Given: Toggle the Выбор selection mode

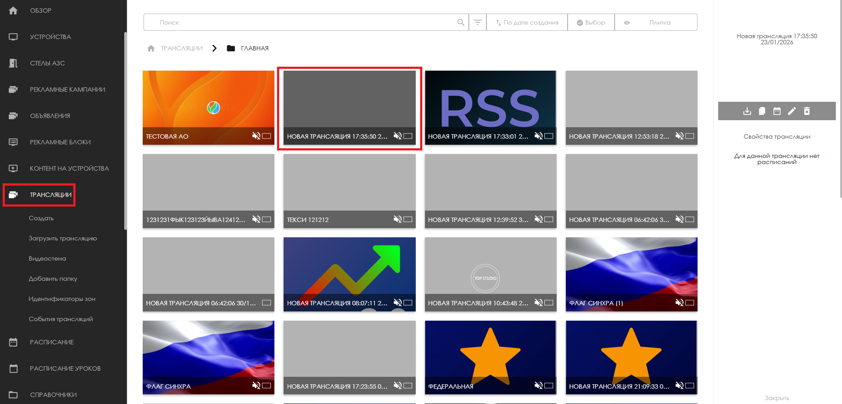Looking at the screenshot, I should click(590, 22).
